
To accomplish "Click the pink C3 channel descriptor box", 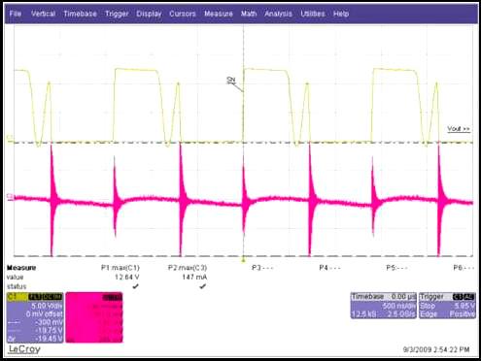I will tap(94, 317).
